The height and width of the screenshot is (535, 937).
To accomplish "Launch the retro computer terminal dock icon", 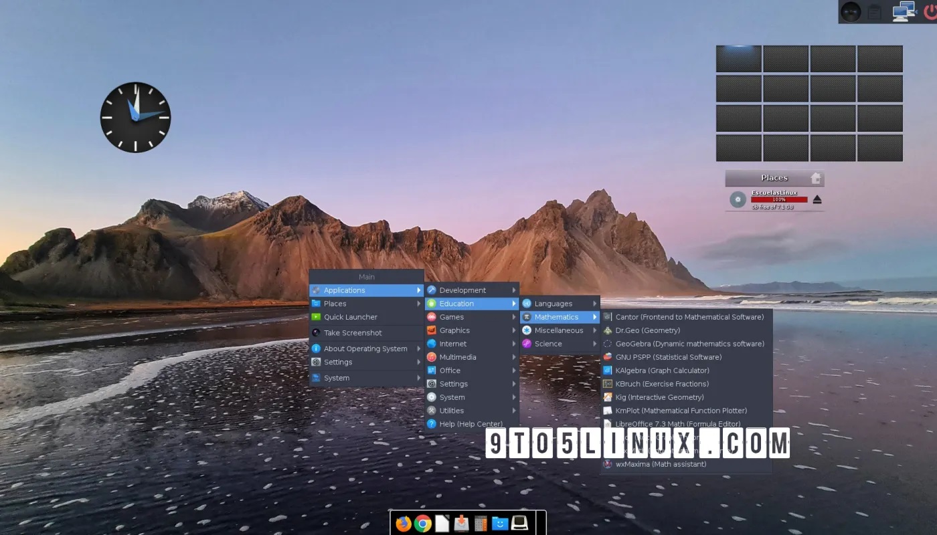I will (x=520, y=523).
